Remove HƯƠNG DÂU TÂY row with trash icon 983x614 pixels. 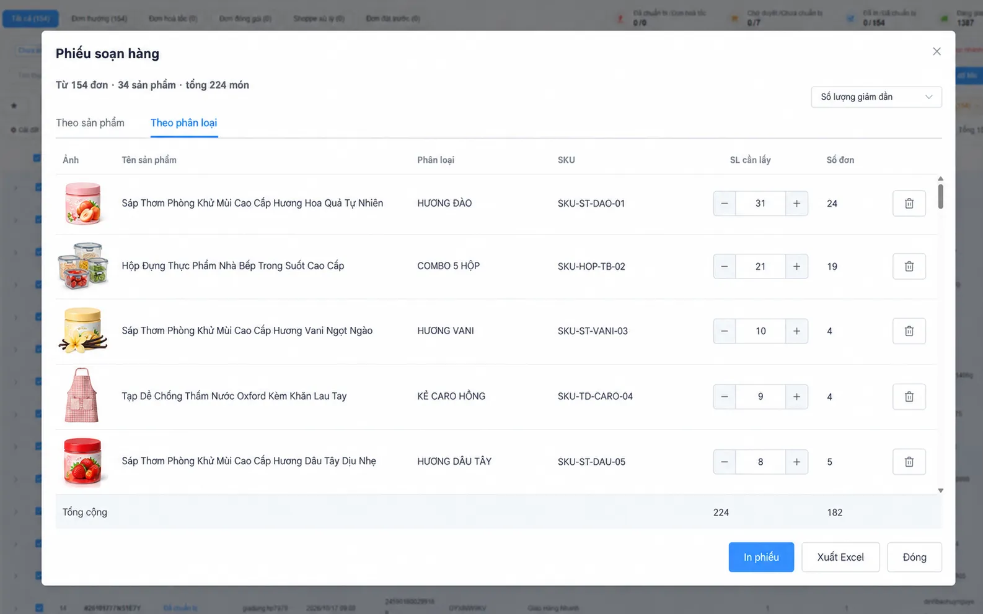pos(909,462)
